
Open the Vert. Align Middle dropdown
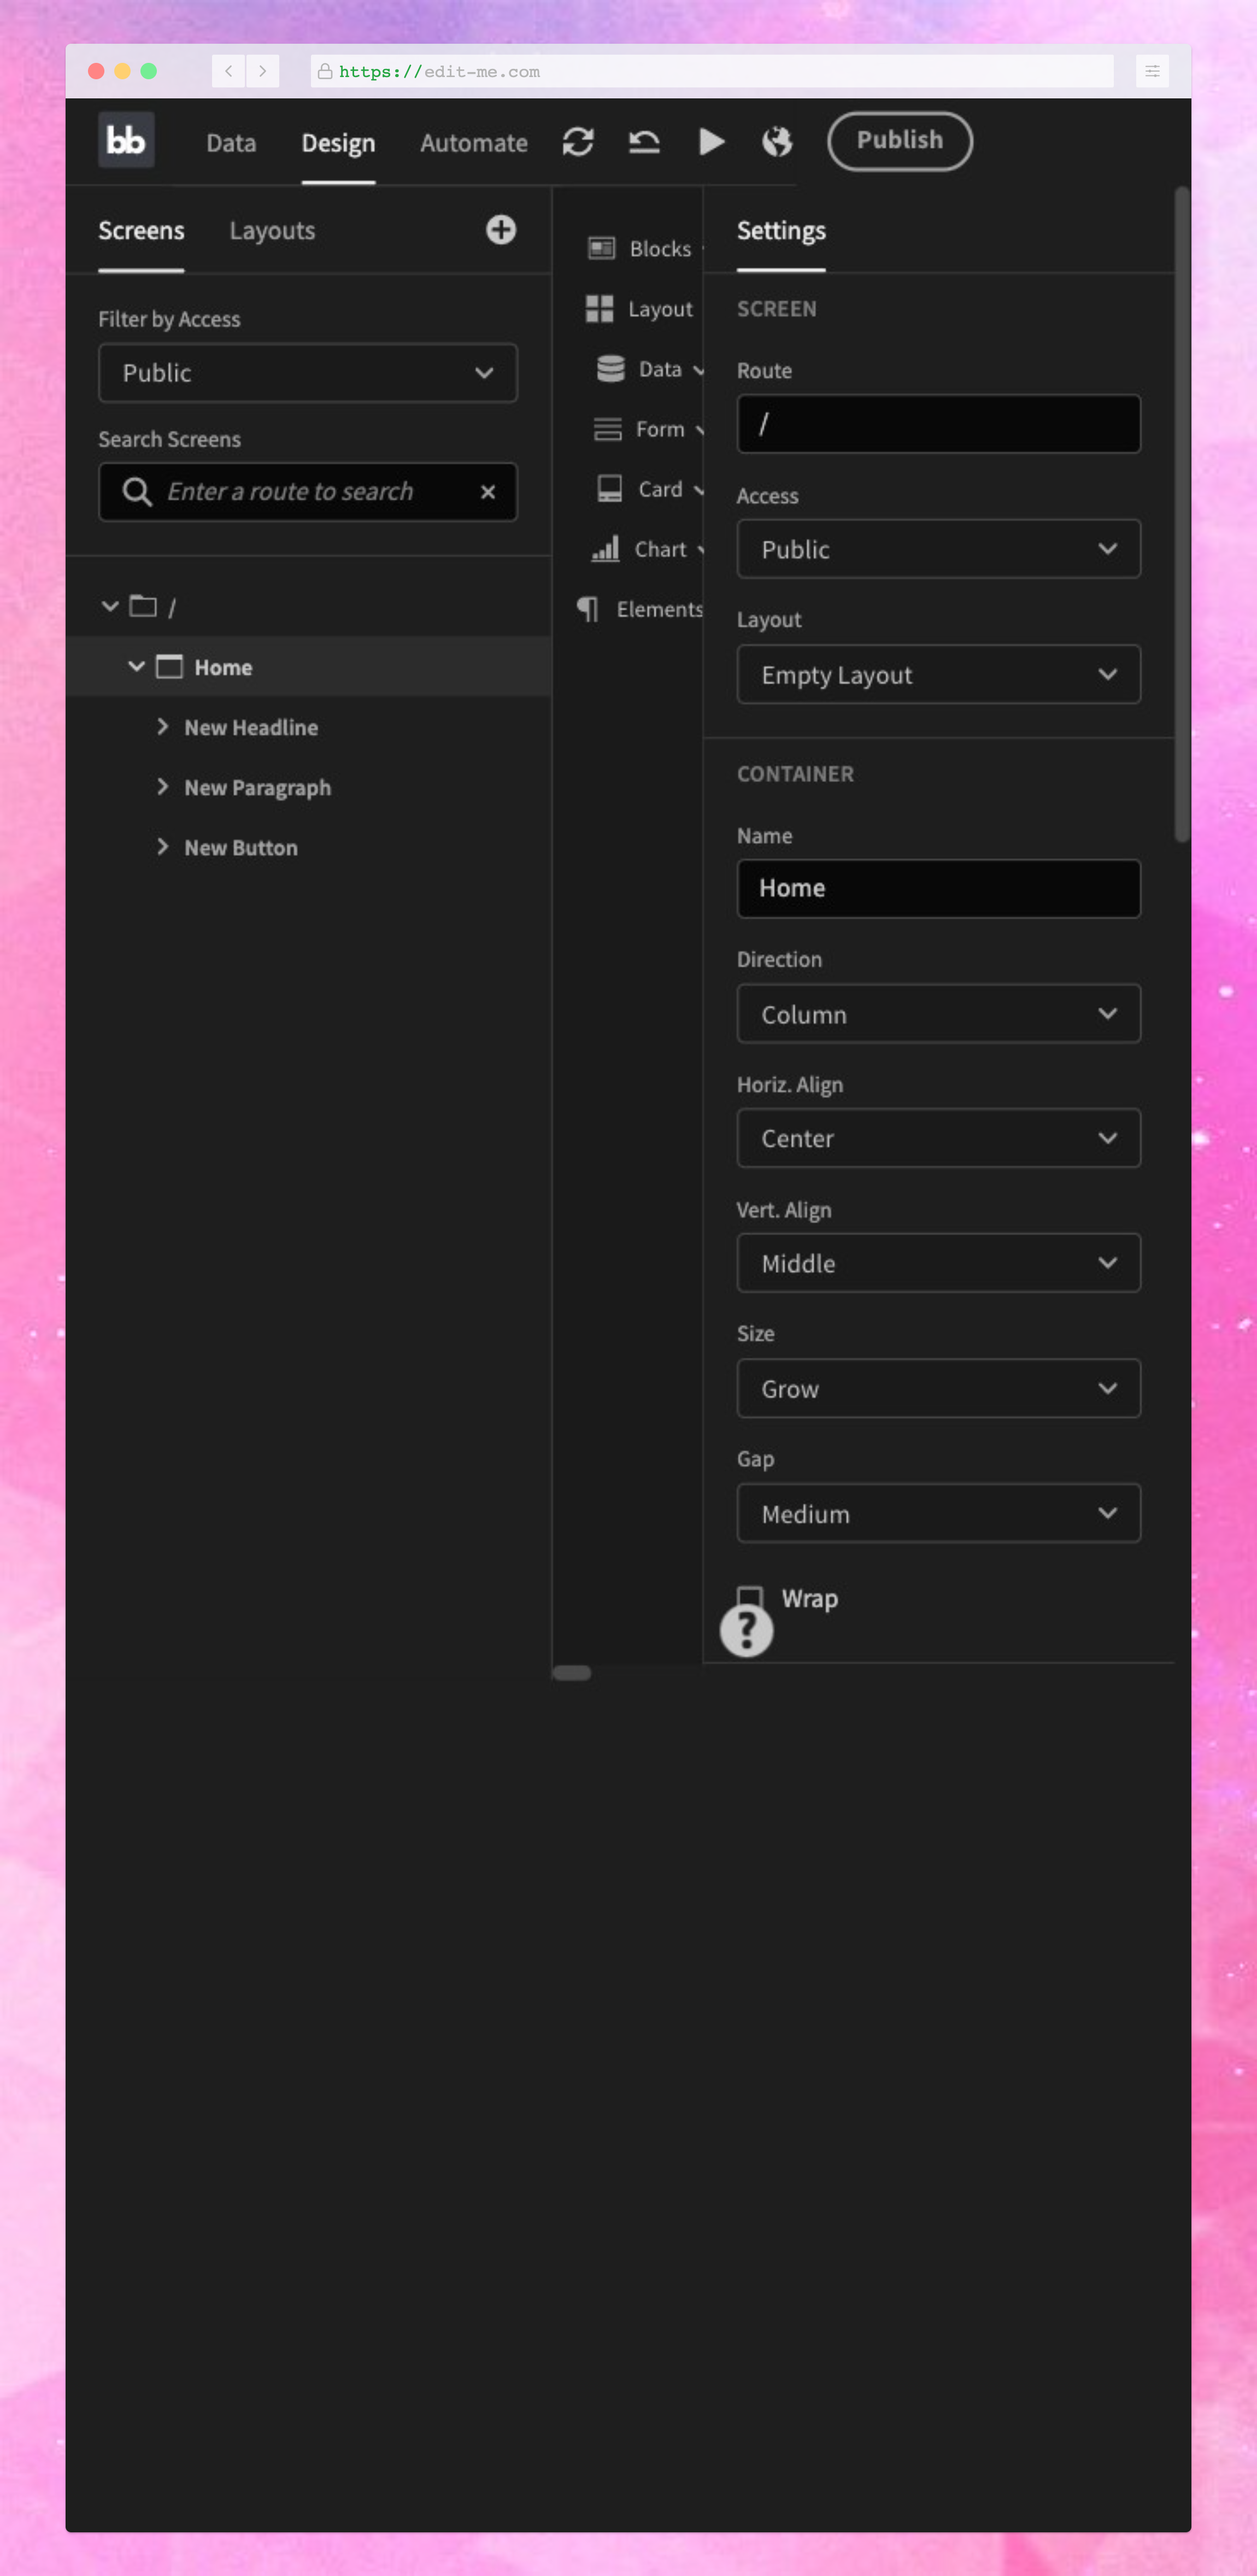tap(938, 1263)
